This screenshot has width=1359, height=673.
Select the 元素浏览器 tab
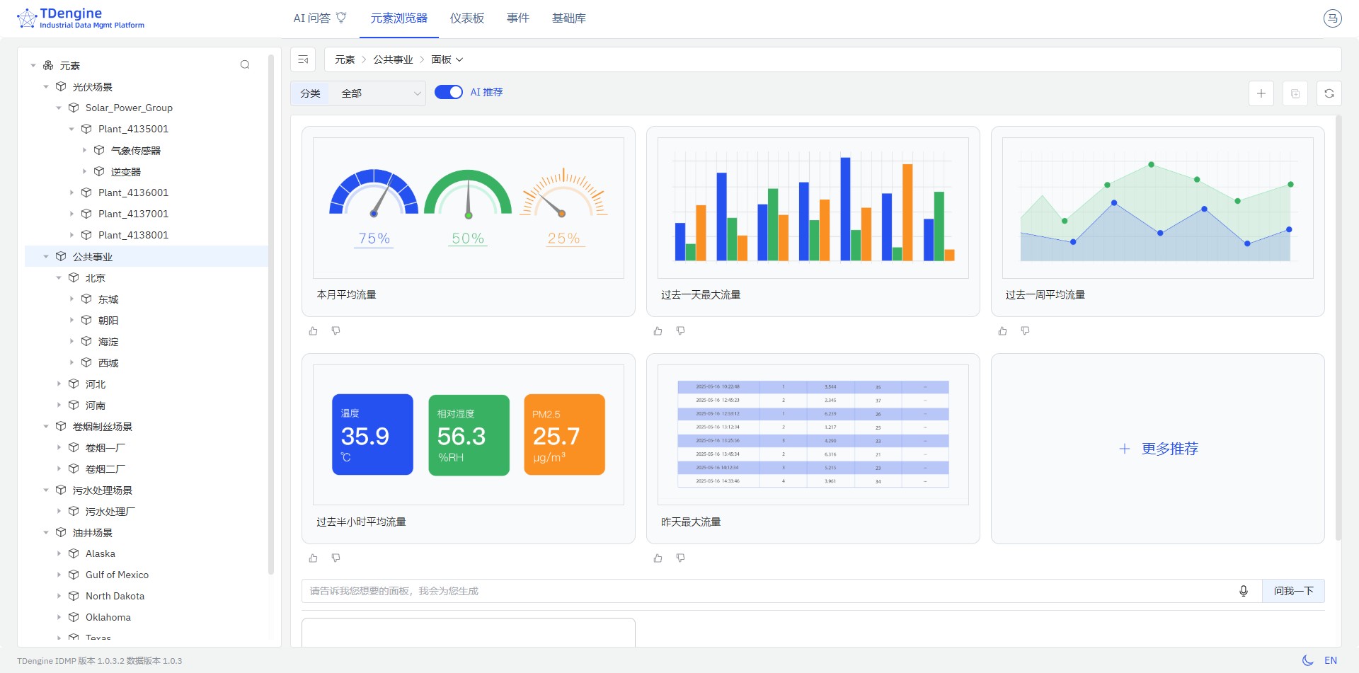click(x=399, y=18)
